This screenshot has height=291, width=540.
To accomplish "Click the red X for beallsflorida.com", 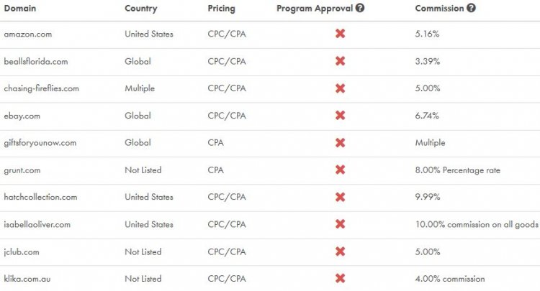I will (x=340, y=61).
